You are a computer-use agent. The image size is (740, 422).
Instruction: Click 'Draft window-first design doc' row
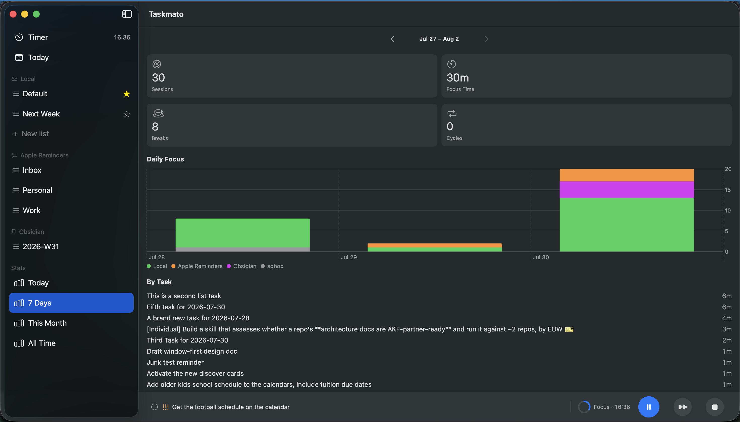click(439, 351)
